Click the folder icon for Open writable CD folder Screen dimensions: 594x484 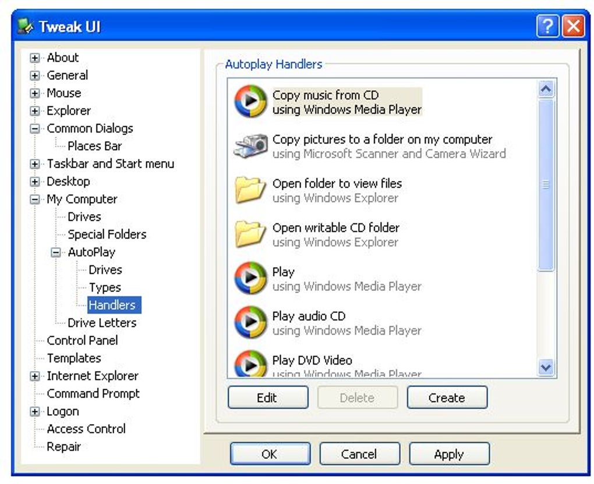[250, 234]
